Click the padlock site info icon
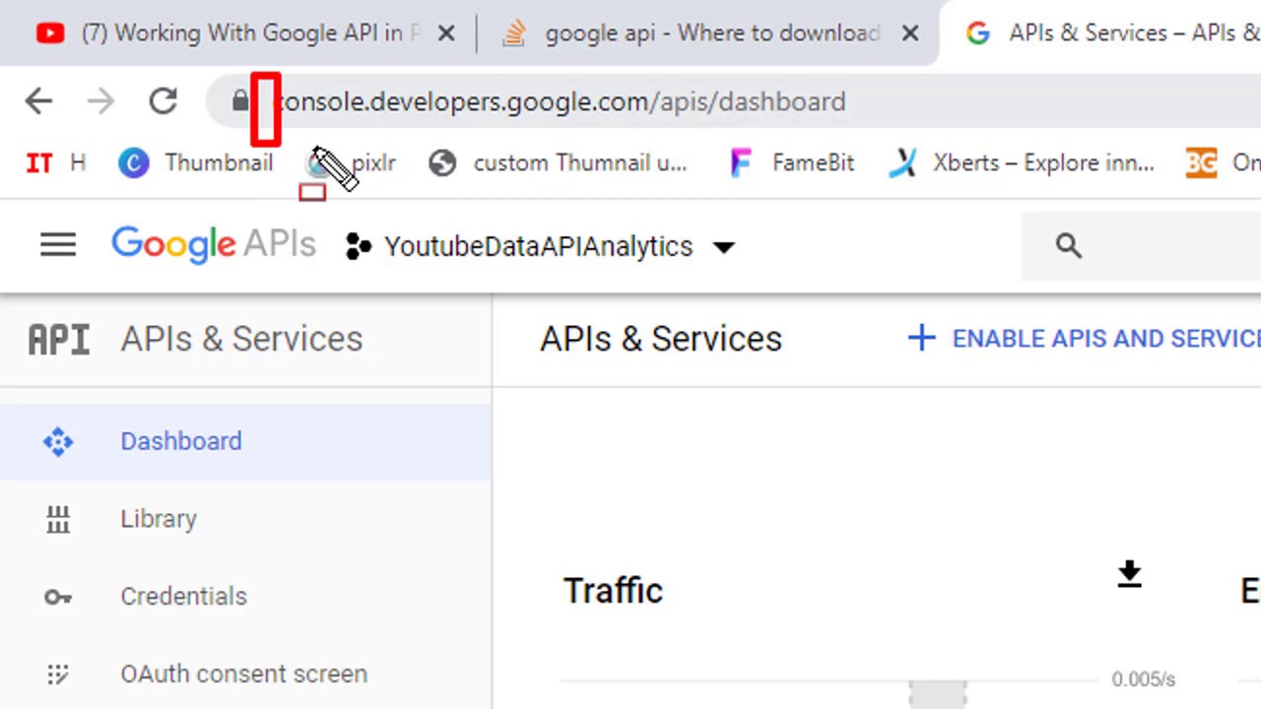Image resolution: width=1261 pixels, height=709 pixels. 240,100
